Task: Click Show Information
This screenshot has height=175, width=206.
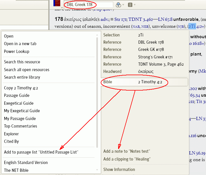Action: [119, 170]
